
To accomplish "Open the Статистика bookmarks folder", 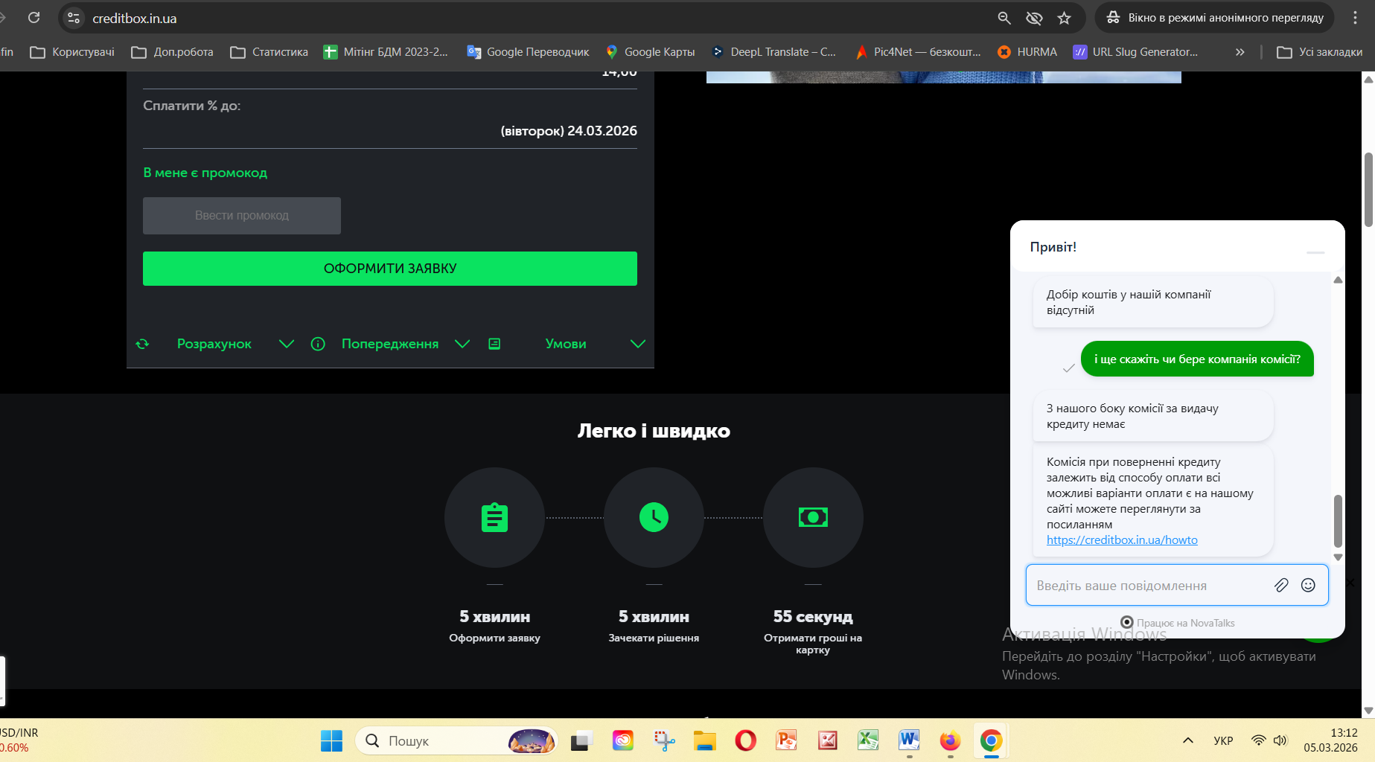I will 269,52.
